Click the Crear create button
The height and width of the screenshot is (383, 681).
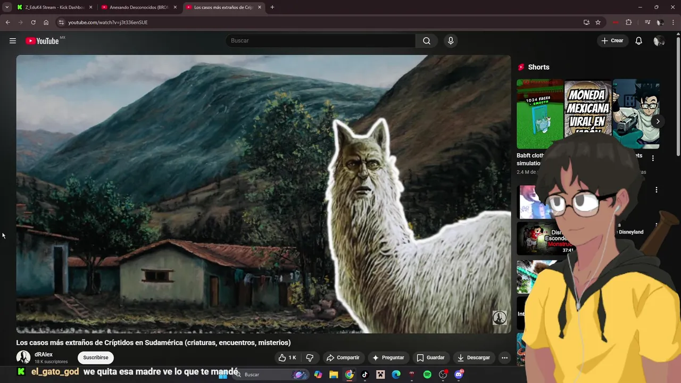point(612,41)
